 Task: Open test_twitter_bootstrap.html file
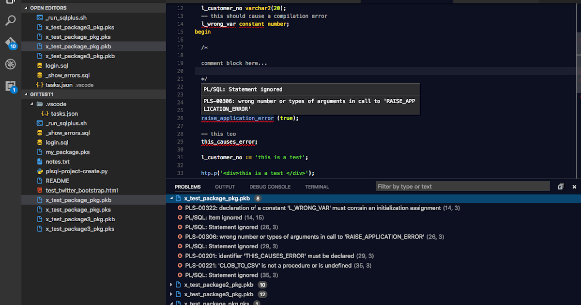pos(93,191)
